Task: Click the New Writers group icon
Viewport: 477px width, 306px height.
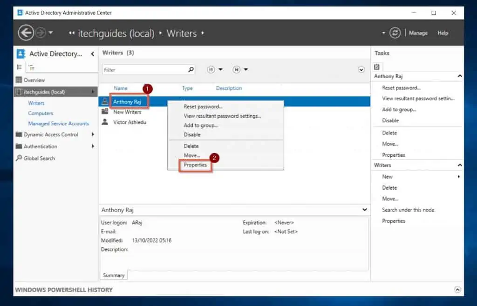Action: [105, 112]
